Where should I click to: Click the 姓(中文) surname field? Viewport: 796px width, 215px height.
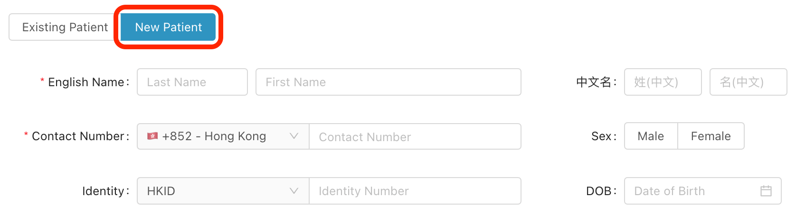(663, 82)
